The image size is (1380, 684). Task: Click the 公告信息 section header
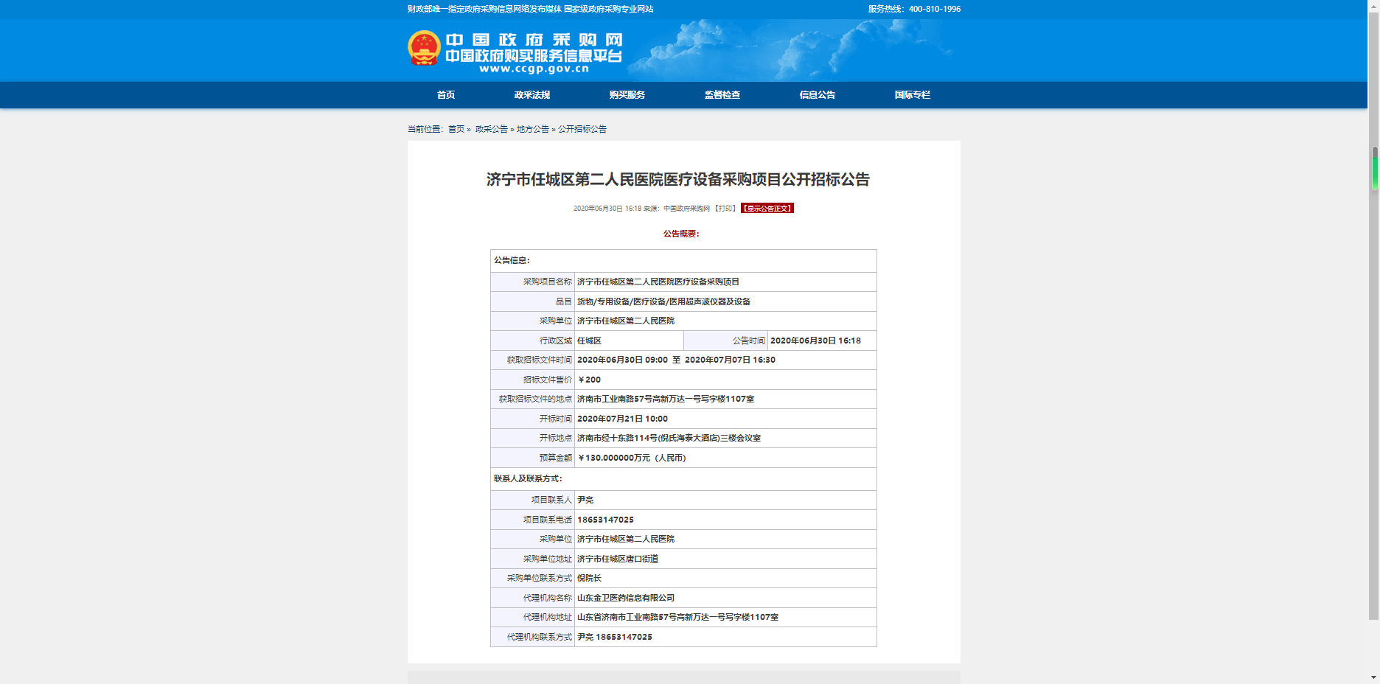pos(512,260)
